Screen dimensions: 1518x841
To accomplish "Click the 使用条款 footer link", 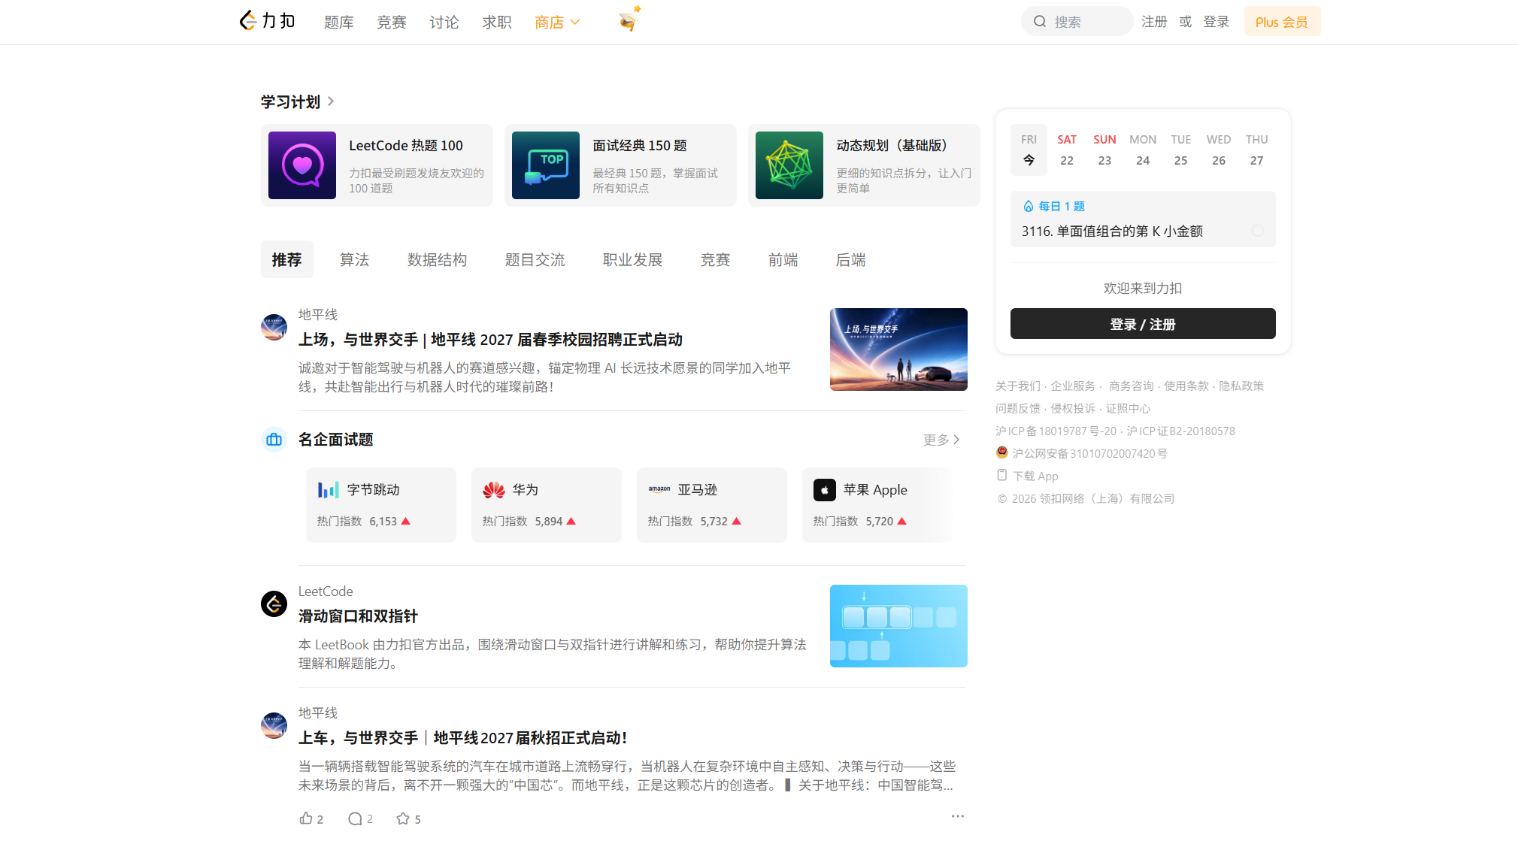I will click(x=1186, y=386).
